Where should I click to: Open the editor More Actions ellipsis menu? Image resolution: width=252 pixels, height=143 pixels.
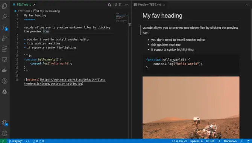(126, 5)
